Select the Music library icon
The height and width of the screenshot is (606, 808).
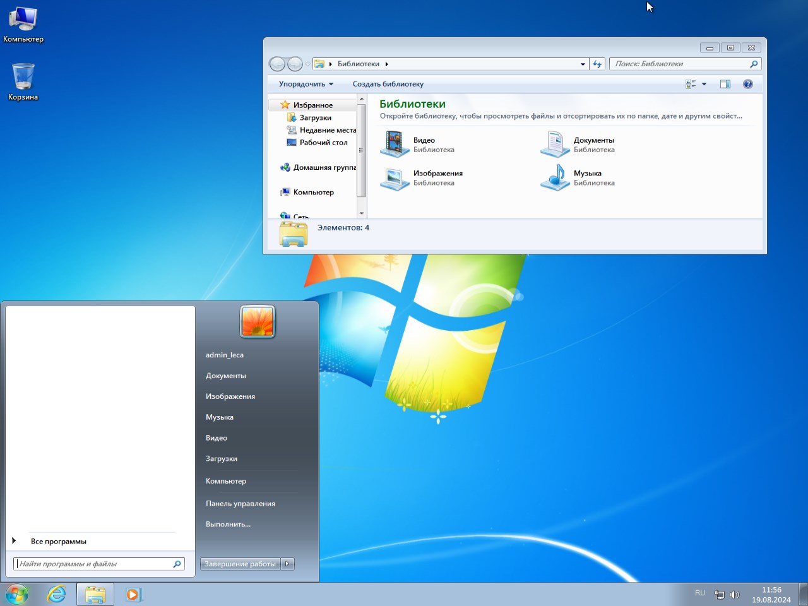click(555, 177)
